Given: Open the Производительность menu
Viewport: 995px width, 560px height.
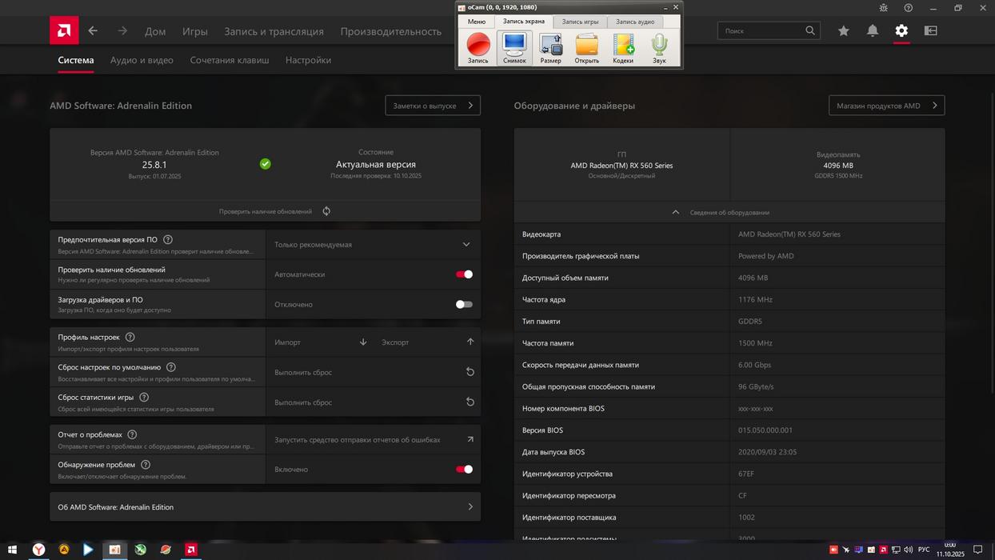Looking at the screenshot, I should 390,31.
